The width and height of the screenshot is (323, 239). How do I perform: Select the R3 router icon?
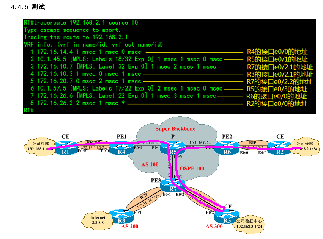227,217
